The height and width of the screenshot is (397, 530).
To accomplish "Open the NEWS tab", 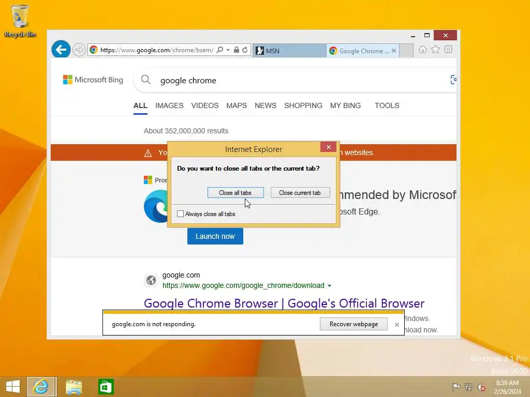I will click(x=266, y=105).
